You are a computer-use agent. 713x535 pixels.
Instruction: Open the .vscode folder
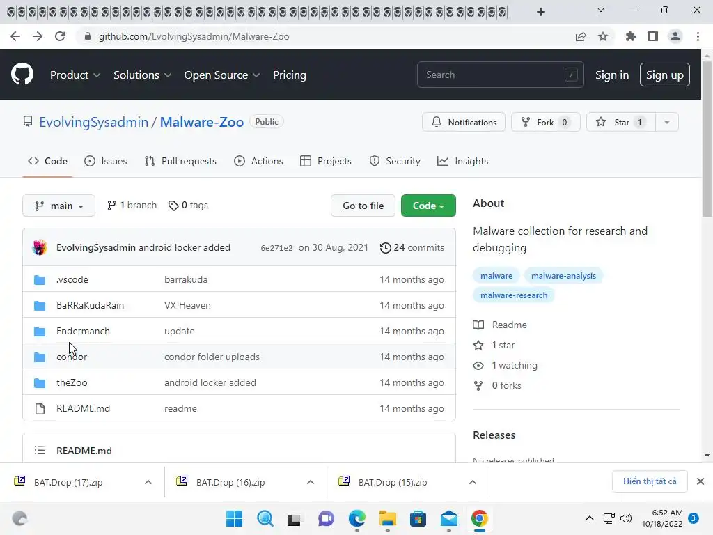[72, 280]
